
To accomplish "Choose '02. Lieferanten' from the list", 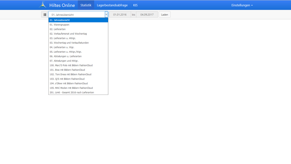I will pyautogui.click(x=58, y=29).
